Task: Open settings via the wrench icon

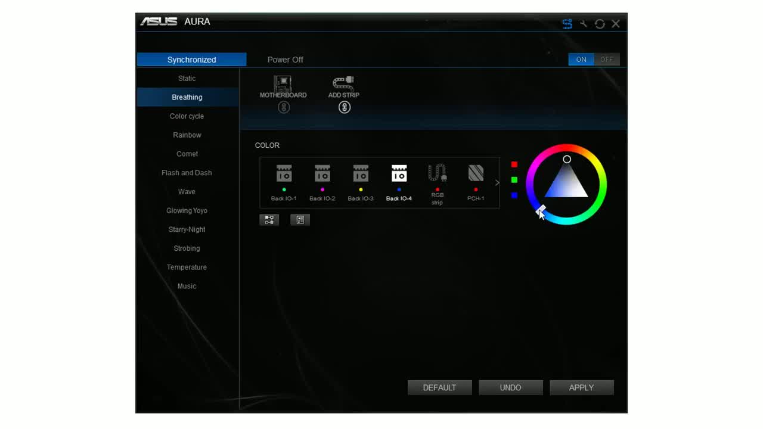Action: pos(584,24)
